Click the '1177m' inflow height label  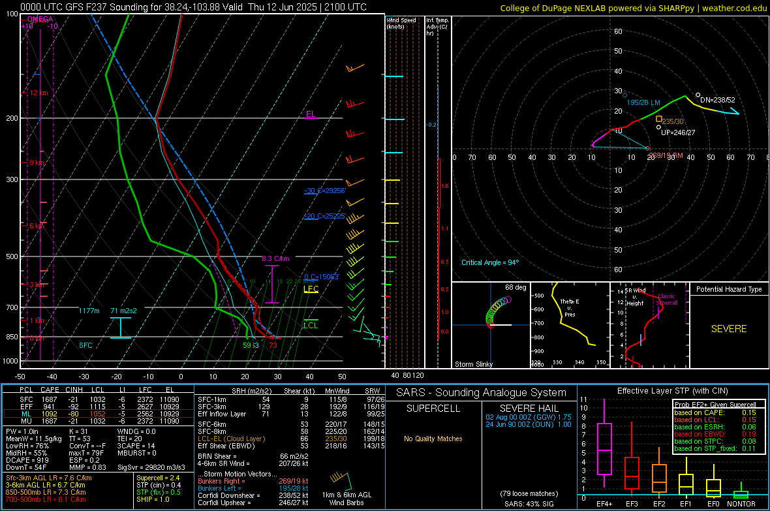point(89,311)
